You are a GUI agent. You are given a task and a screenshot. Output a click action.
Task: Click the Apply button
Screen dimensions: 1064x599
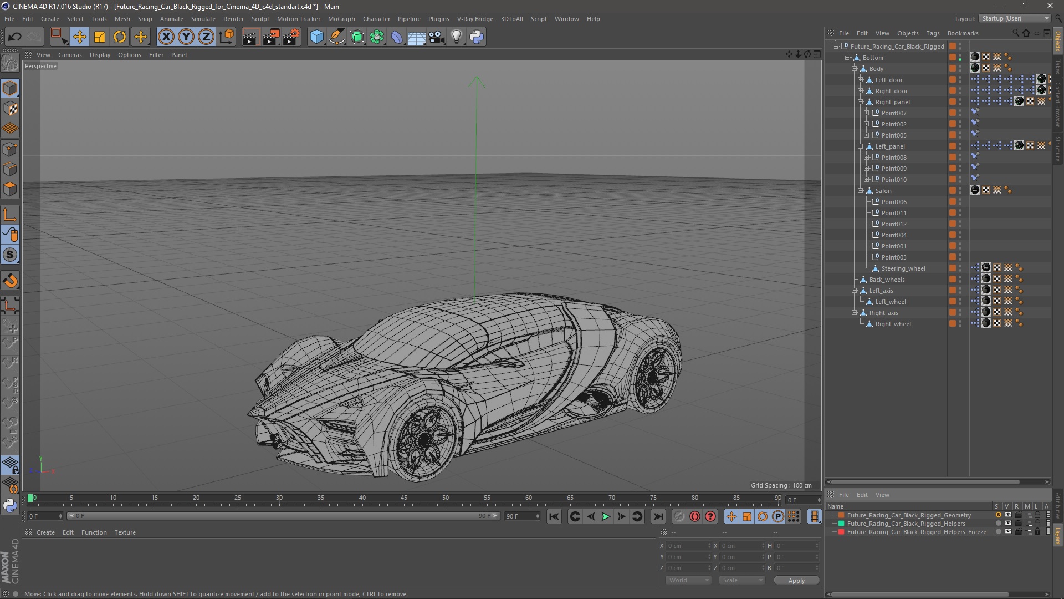[x=796, y=581]
